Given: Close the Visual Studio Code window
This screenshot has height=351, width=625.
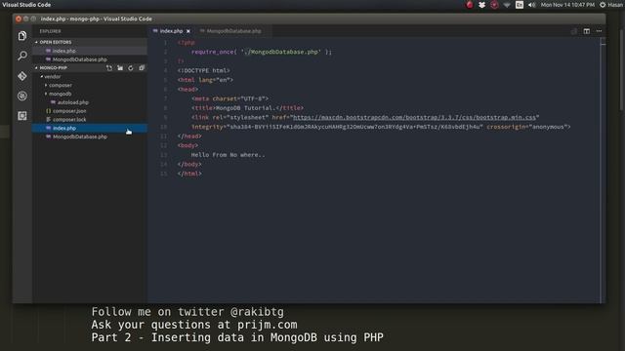Looking at the screenshot, I should 19,19.
